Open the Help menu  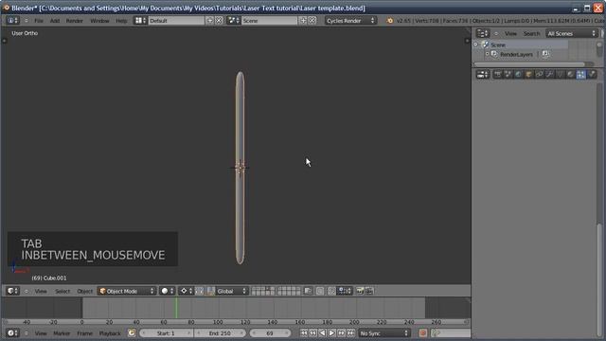click(121, 21)
